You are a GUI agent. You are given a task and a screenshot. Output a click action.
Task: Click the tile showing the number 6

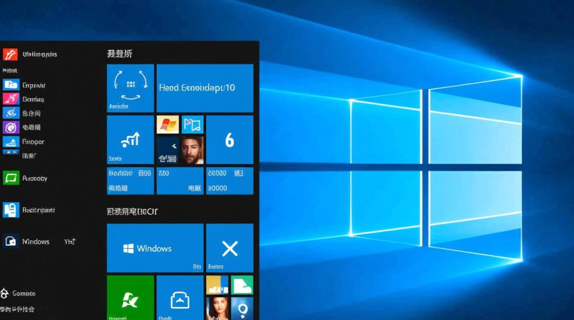pos(230,140)
